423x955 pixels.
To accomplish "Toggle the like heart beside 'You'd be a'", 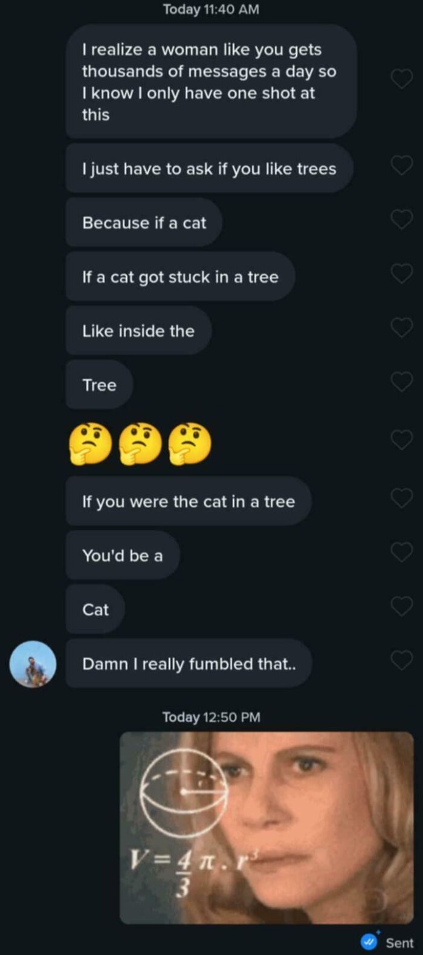I will [x=402, y=552].
